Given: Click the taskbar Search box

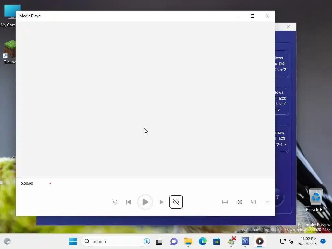Looking at the screenshot, I should (x=116, y=241).
